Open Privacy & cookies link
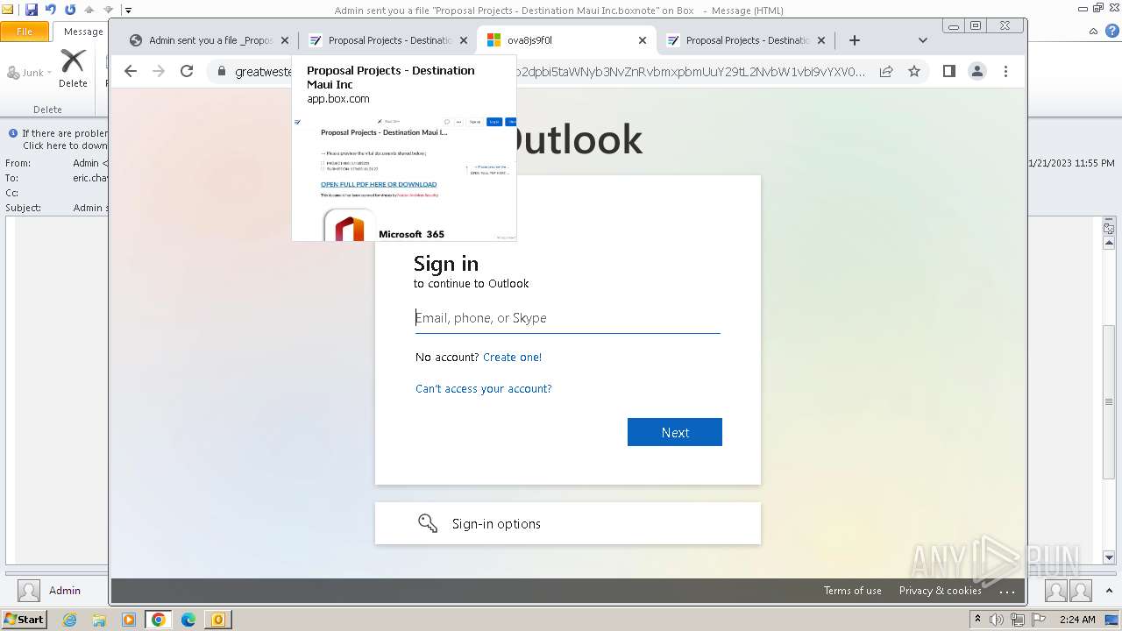Screen dimensions: 1122x631 [941, 591]
